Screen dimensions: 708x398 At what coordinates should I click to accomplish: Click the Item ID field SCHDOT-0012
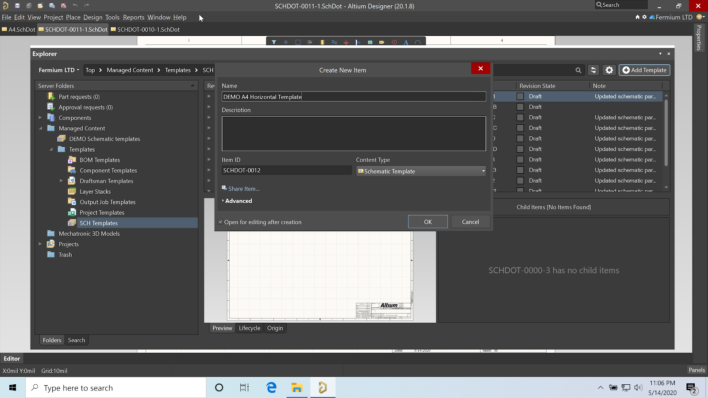click(x=286, y=170)
